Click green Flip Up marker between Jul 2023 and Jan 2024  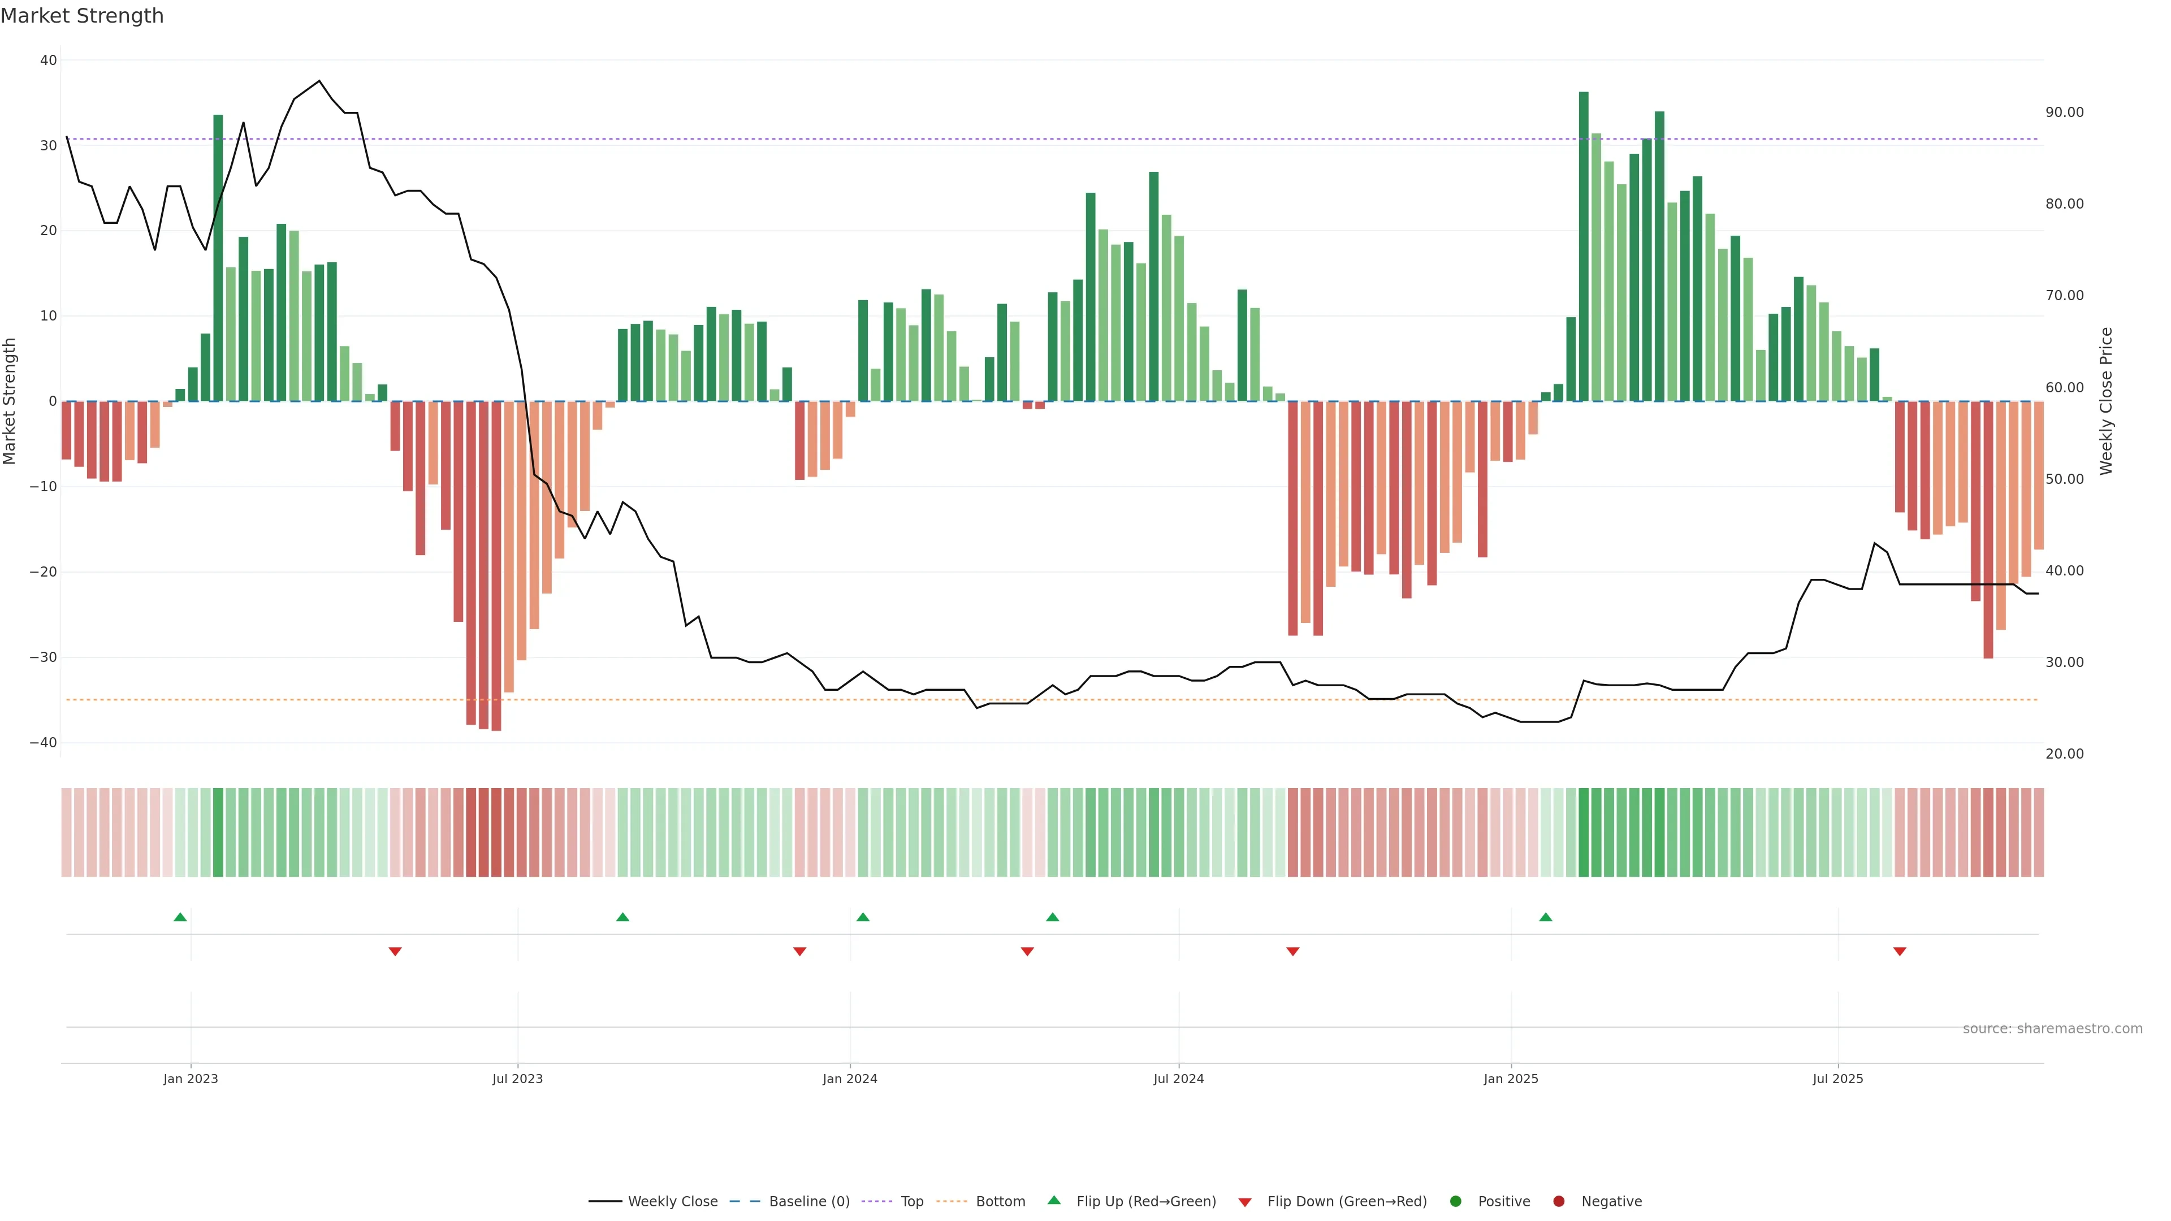(x=623, y=917)
